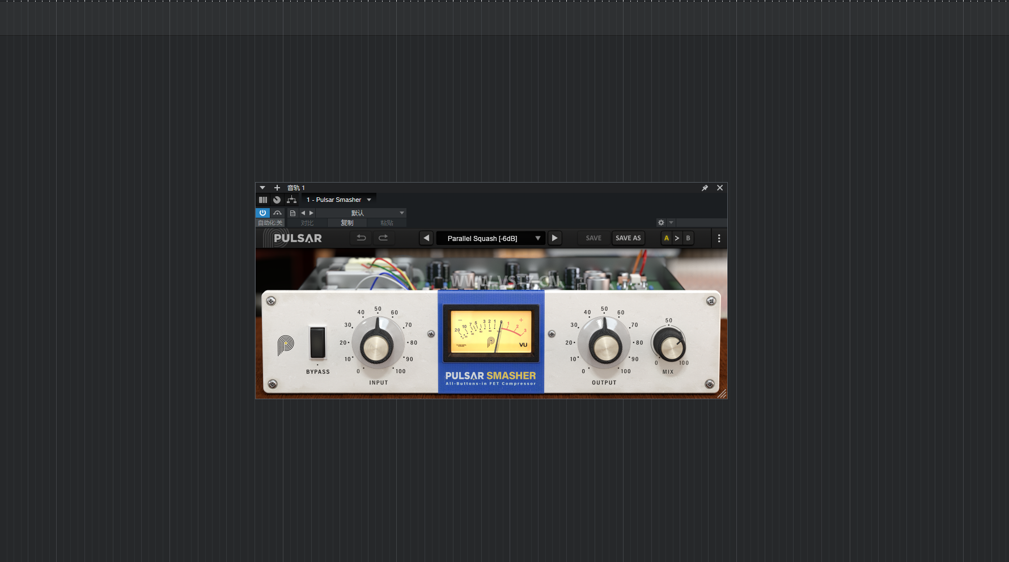1009x562 pixels.
Task: Expand the small arrow next to gear icon
Action: [671, 223]
